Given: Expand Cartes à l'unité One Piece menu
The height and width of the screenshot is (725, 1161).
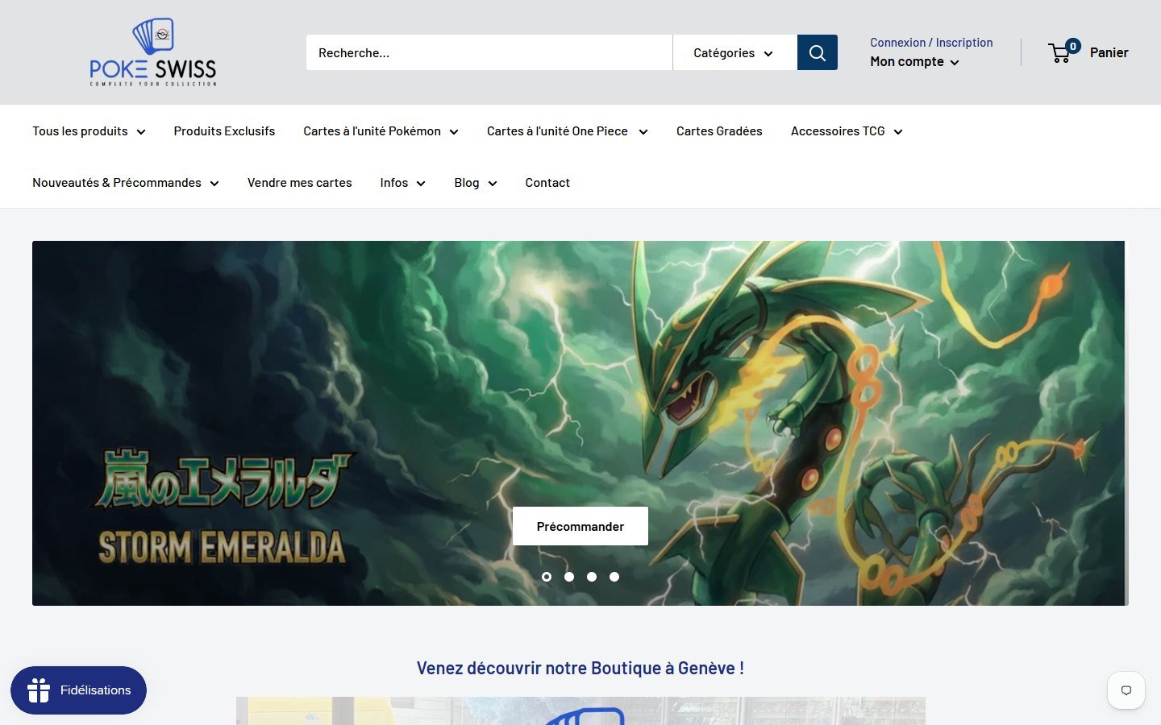Looking at the screenshot, I should (x=567, y=131).
